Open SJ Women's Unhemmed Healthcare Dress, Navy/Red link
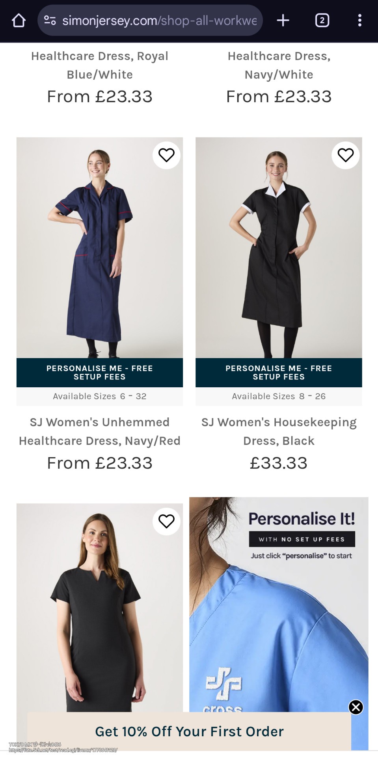Screen dimensions: 378x758 click(x=100, y=431)
